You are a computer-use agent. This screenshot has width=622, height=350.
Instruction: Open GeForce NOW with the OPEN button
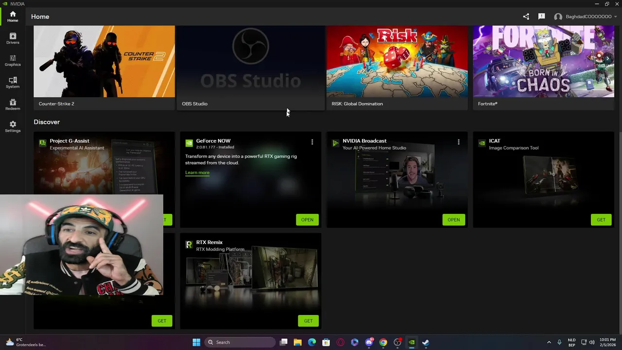click(307, 220)
